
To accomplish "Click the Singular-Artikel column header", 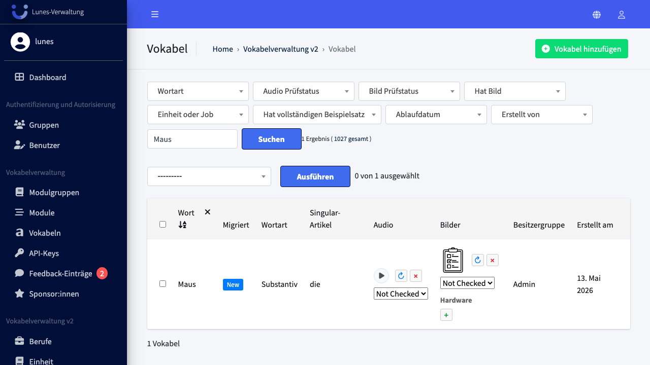I will [325, 218].
